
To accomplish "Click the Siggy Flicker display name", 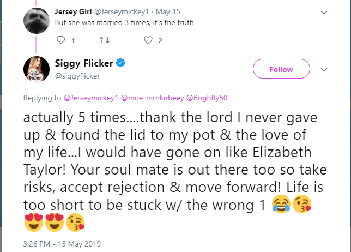I will point(83,63).
